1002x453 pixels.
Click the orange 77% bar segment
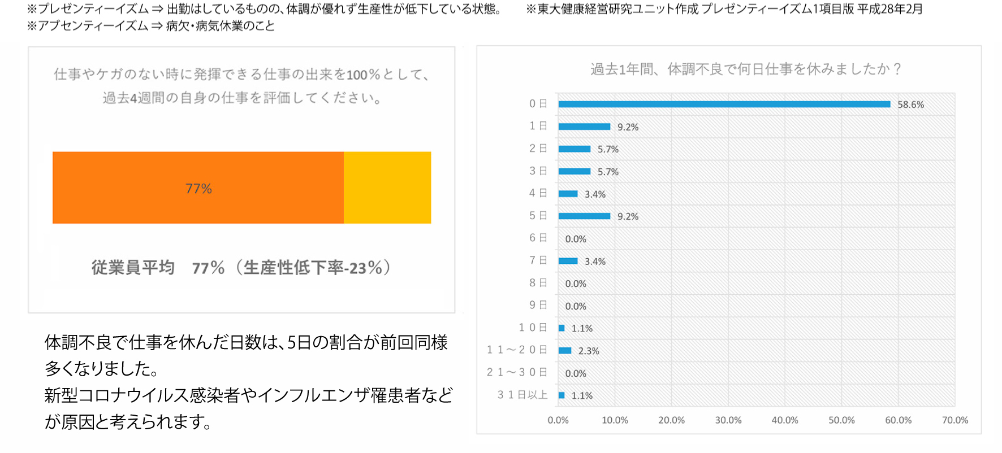coord(198,188)
